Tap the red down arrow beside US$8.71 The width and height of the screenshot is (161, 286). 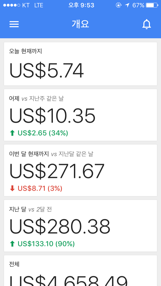(x=12, y=188)
